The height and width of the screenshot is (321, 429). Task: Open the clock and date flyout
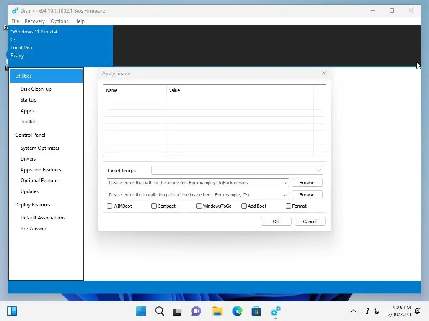click(398, 311)
